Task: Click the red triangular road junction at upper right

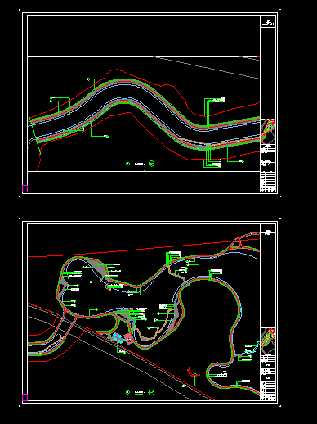Action: (236, 243)
